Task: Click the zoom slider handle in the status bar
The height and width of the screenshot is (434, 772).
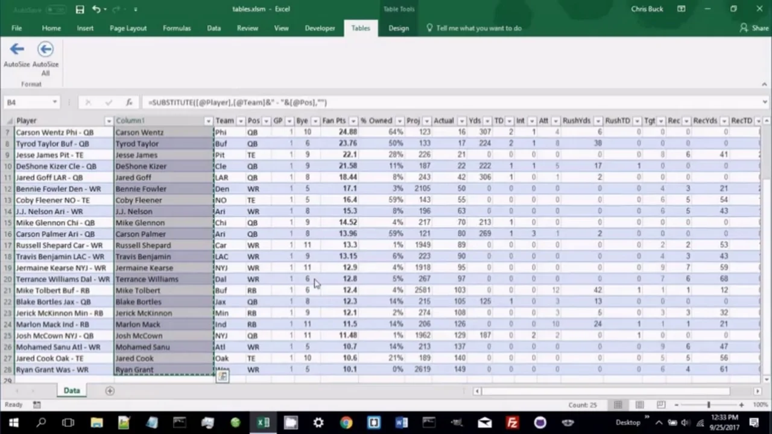Action: click(x=709, y=405)
